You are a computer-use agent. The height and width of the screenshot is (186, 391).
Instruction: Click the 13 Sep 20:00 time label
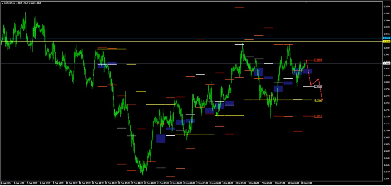tap(307, 183)
